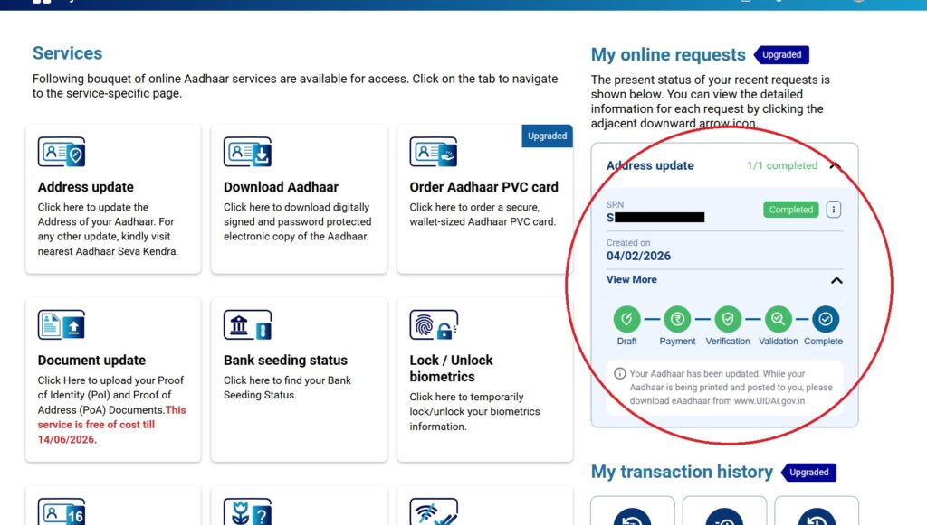Click the Validation step icon
This screenshot has height=525, width=927.
pos(779,319)
